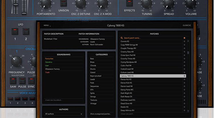
Task: Select the User soundbank
Action: 47,65
